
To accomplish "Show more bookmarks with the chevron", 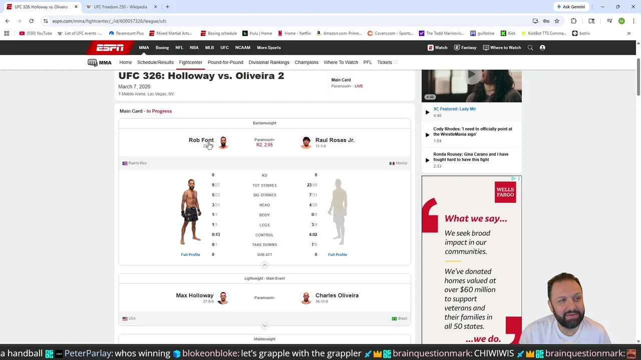I will coord(629,33).
